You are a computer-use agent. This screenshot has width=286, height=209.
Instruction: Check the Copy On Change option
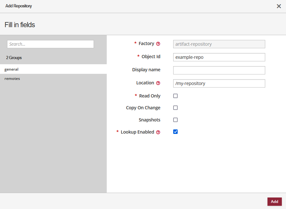tap(175, 108)
